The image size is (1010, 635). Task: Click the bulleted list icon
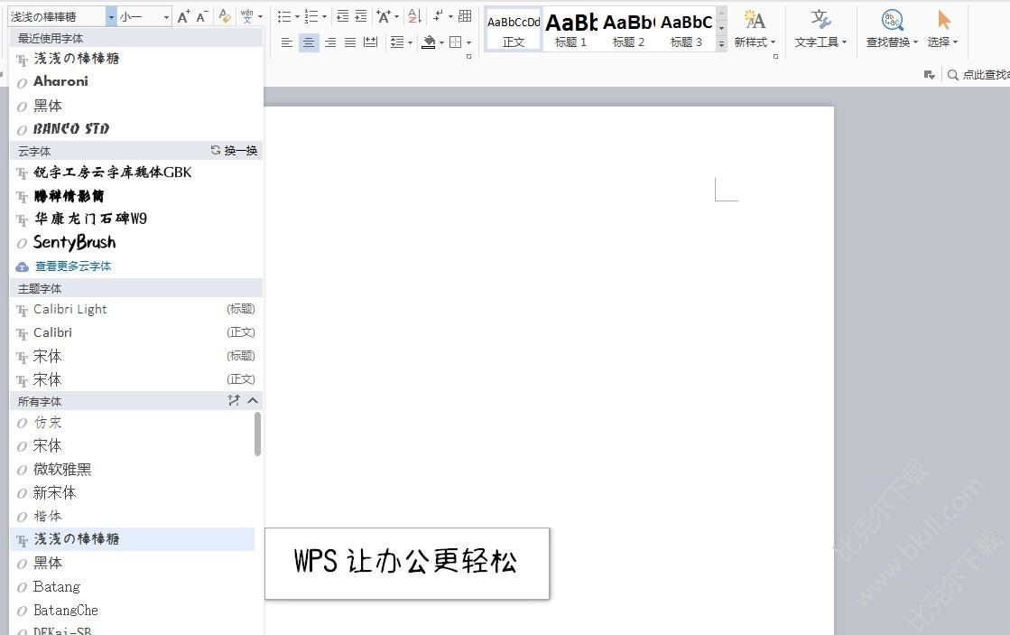[284, 16]
